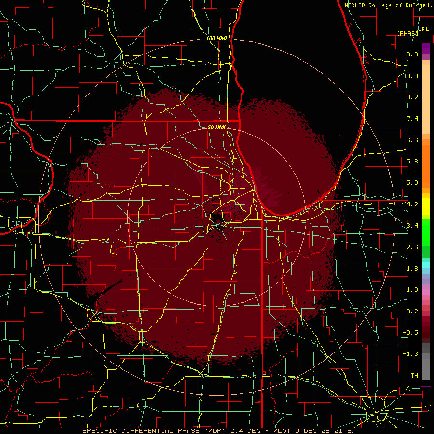Click the 3.4 scale value

pos(412,226)
